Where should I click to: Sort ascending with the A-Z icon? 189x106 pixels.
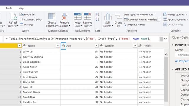point(97,14)
